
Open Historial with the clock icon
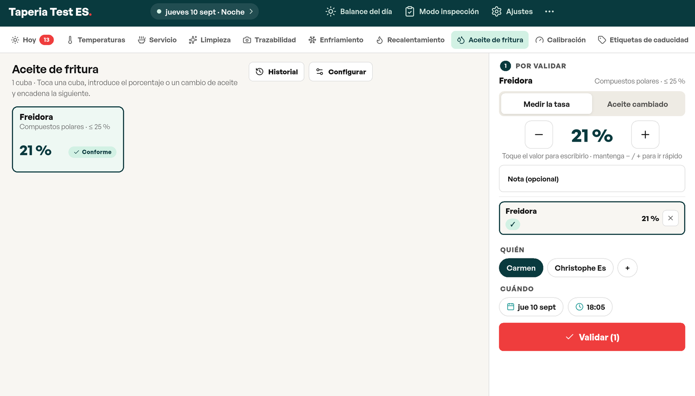pyautogui.click(x=276, y=72)
